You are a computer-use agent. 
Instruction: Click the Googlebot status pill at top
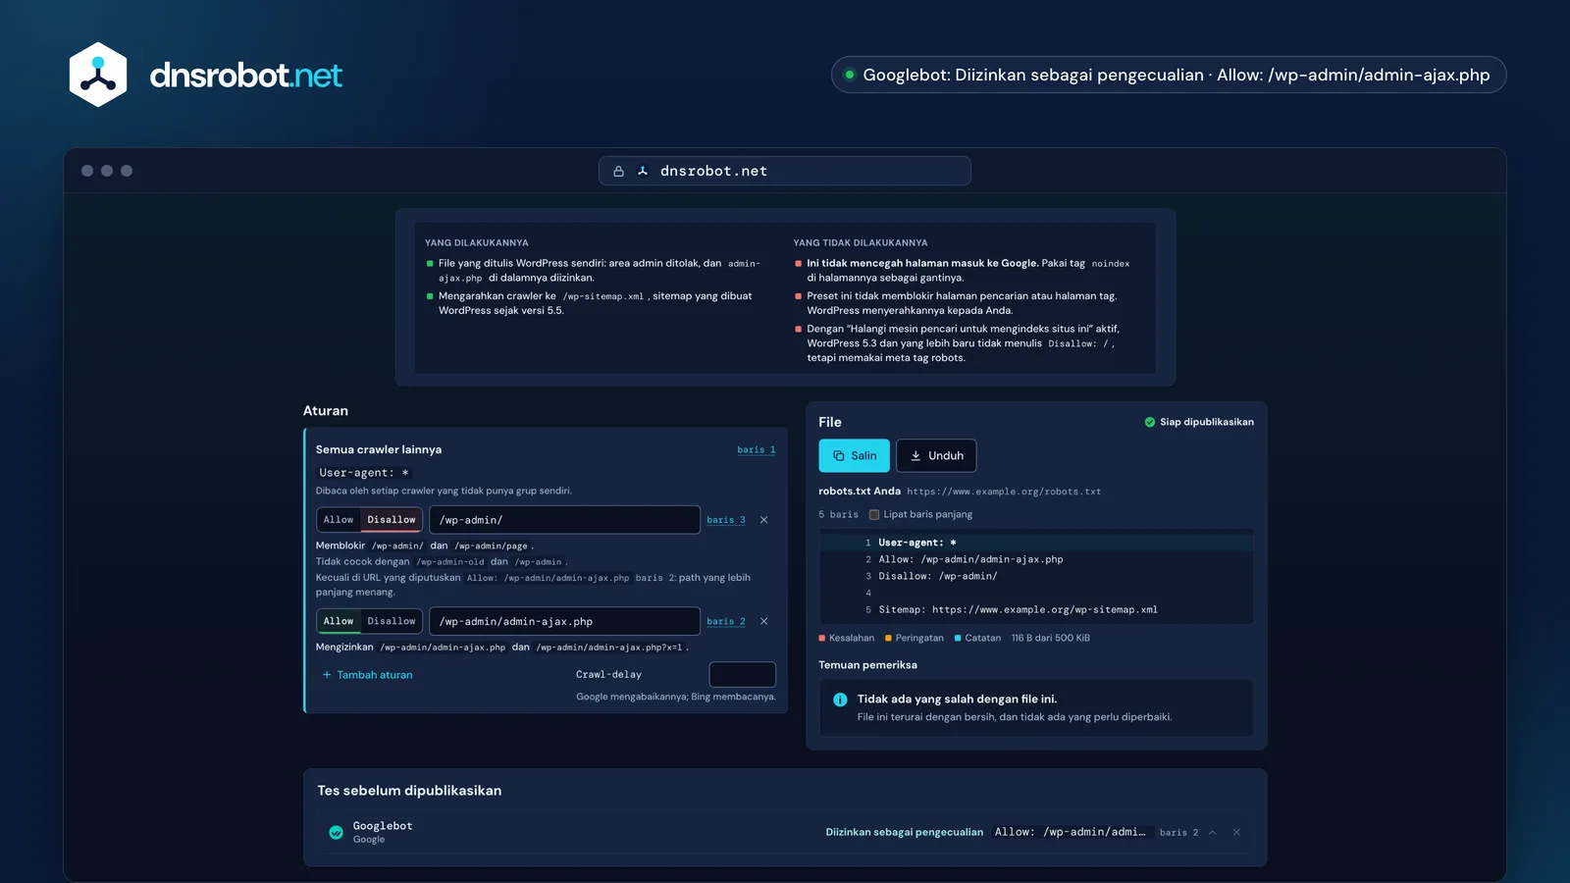click(x=1169, y=75)
